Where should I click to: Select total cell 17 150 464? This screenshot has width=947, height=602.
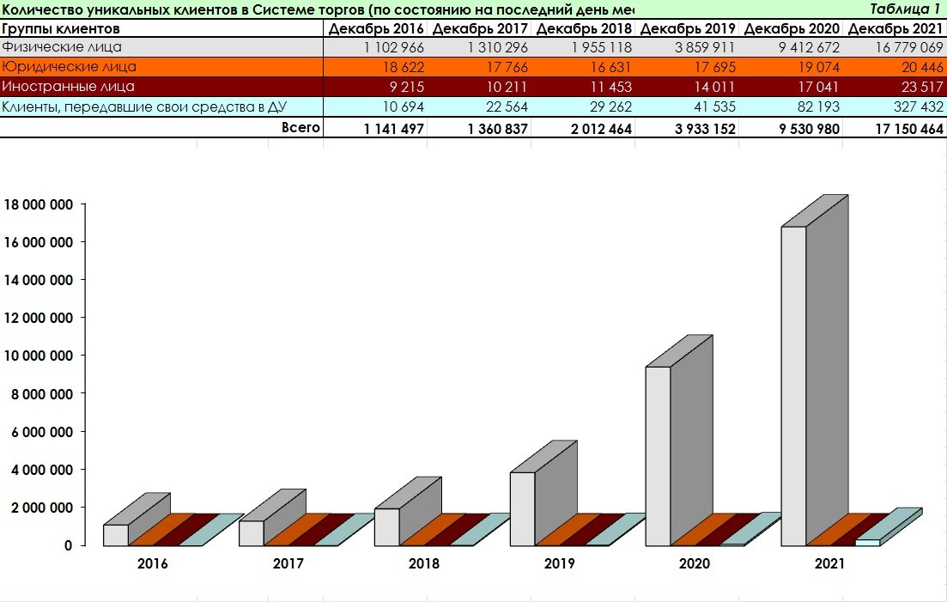895,127
